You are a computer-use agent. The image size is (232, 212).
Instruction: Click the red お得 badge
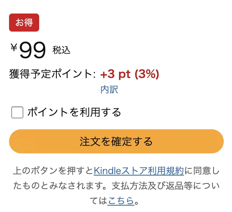point(24,23)
